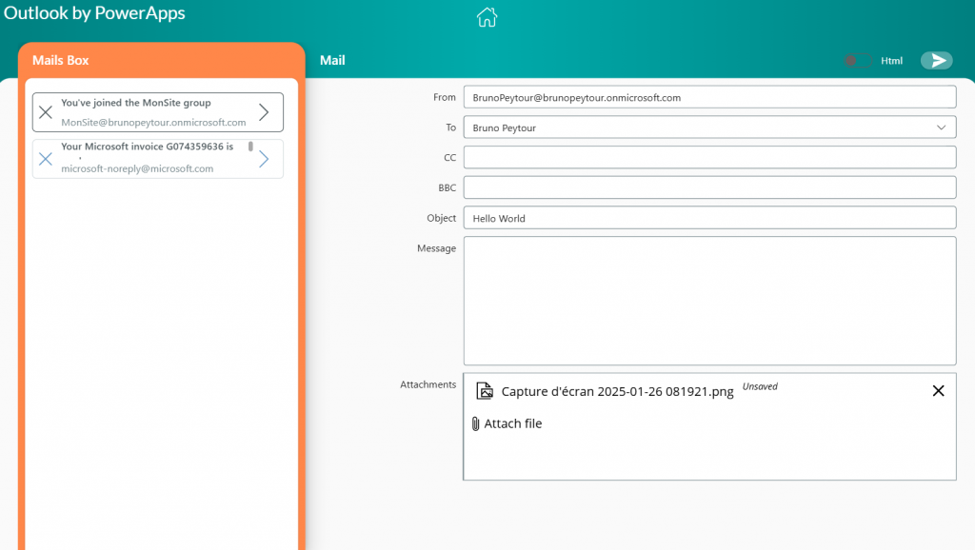Click the Attach file link
This screenshot has width=975, height=550.
513,423
